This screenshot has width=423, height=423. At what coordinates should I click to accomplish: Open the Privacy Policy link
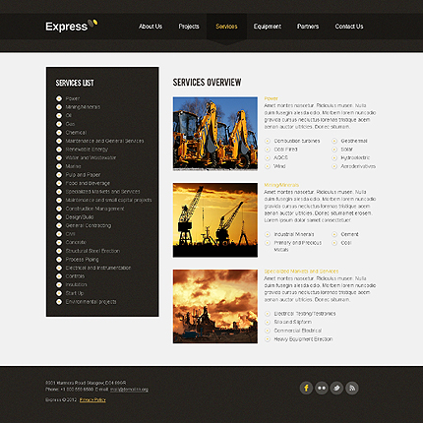pyautogui.click(x=92, y=399)
